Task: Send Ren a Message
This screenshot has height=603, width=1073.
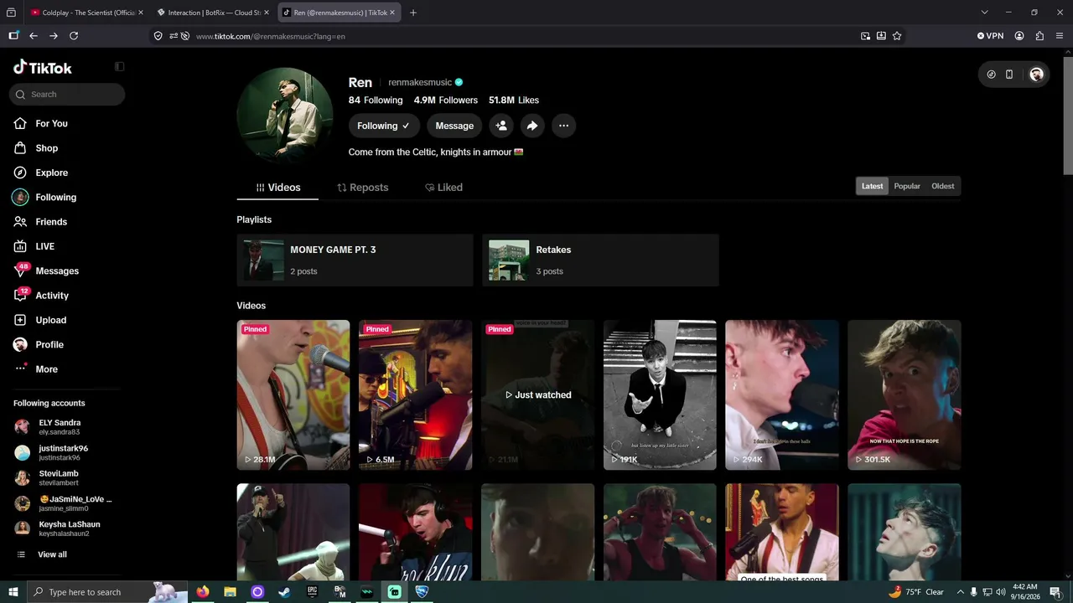Action: coord(454,126)
